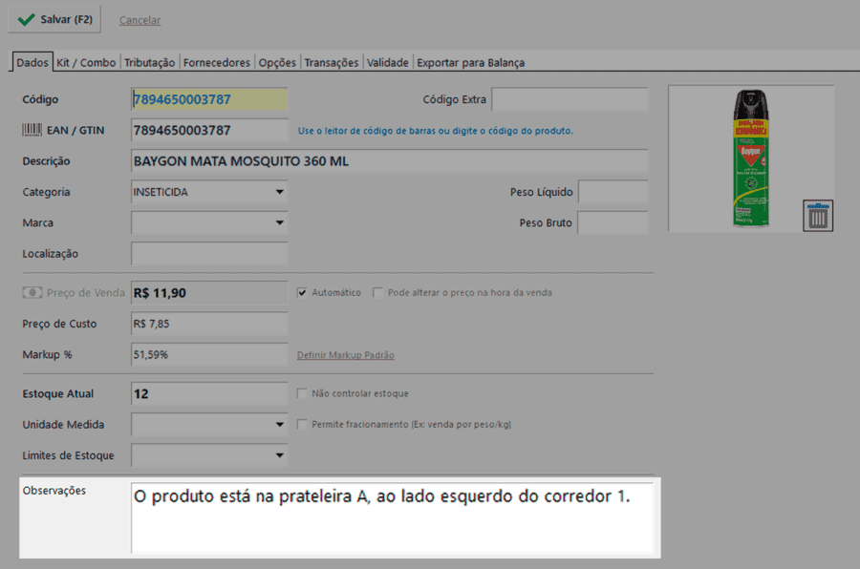This screenshot has width=860, height=569.
Task: Click the Código Extra input field
Action: [570, 99]
